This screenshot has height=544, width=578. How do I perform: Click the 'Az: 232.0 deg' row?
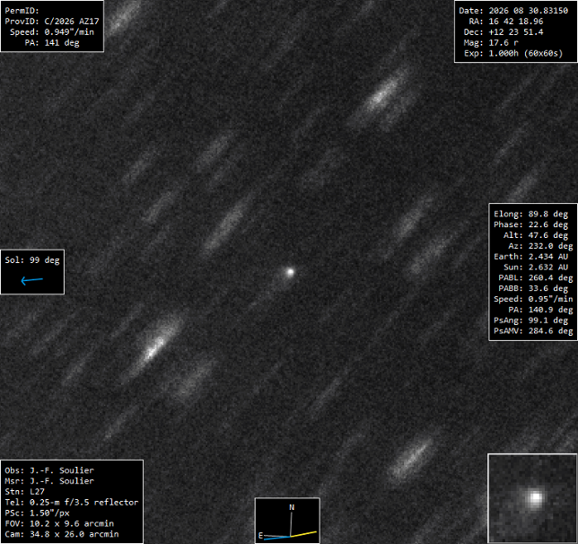click(x=540, y=246)
